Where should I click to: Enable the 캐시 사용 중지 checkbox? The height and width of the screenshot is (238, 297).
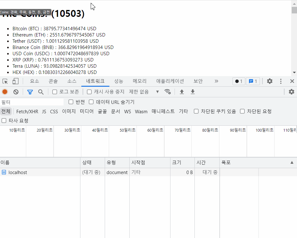coord(89,92)
